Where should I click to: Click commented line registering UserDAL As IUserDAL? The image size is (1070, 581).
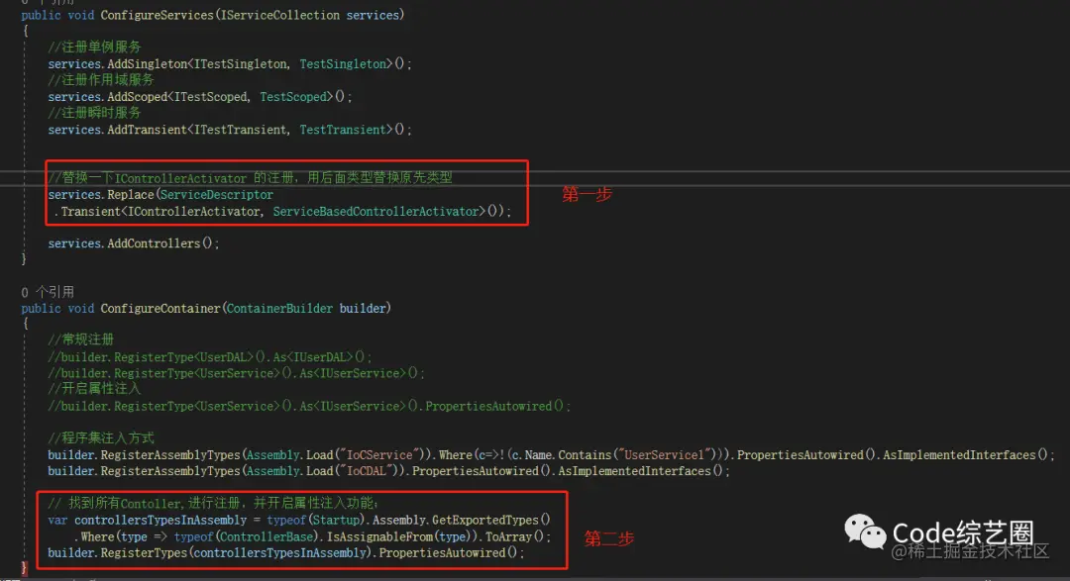coord(209,356)
